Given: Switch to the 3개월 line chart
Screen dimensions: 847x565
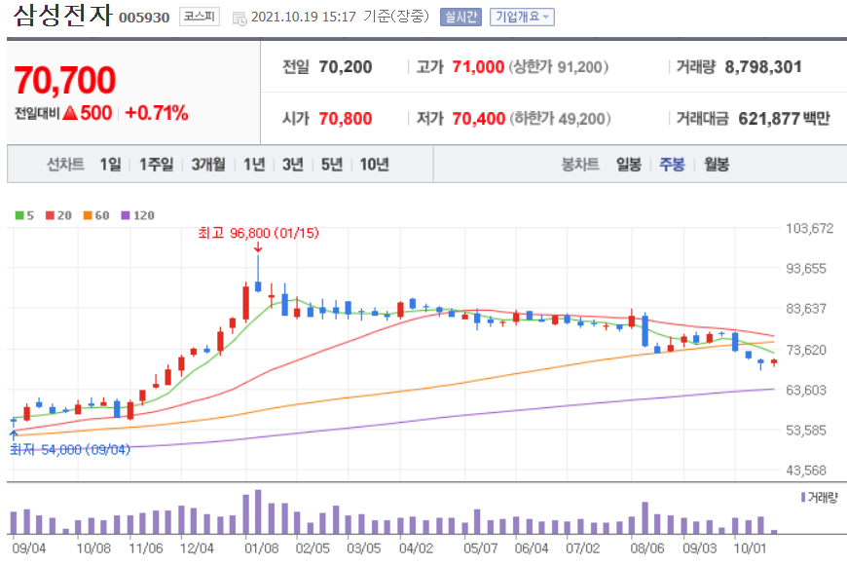Looking at the screenshot, I should [208, 164].
